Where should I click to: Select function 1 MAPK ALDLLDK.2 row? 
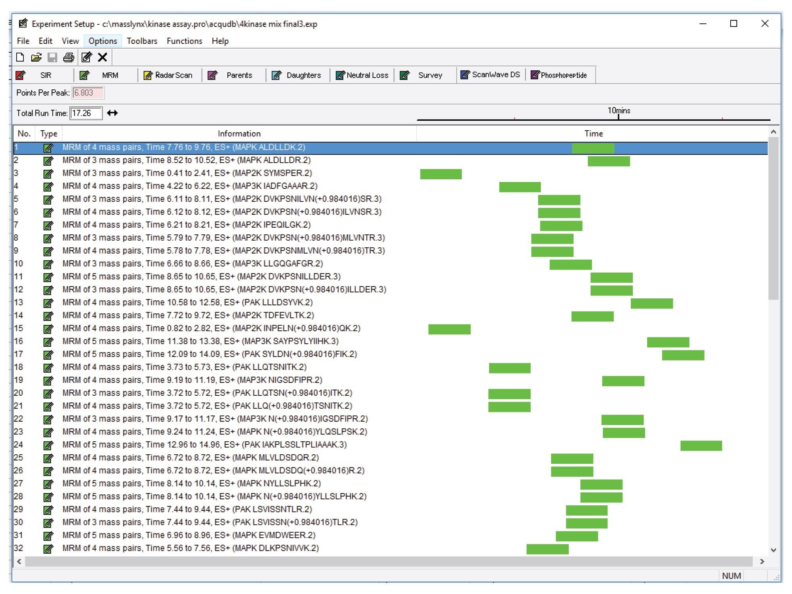pos(390,148)
